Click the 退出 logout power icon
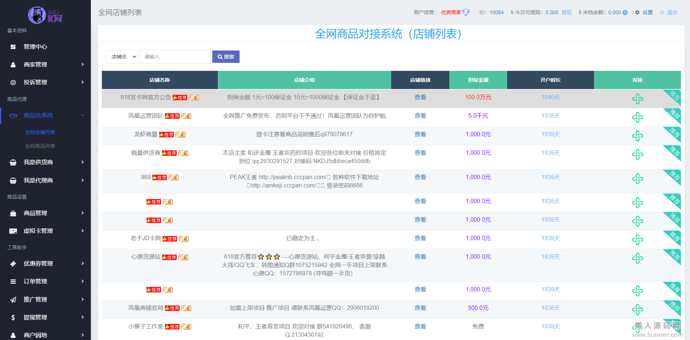Viewport: 690px width, 340px height. click(662, 12)
